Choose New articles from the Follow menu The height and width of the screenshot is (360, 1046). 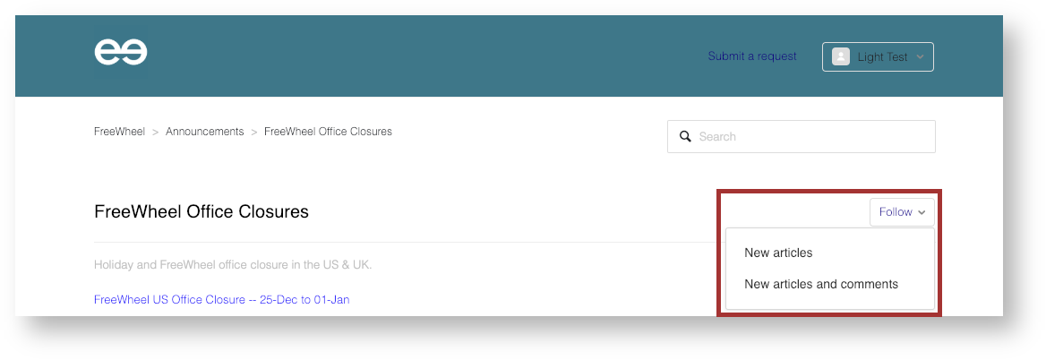coord(778,253)
